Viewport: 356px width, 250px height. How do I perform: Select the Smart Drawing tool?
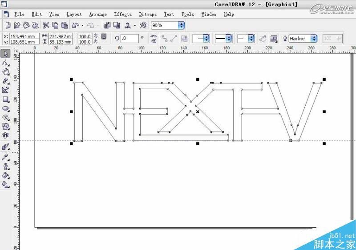pos(5,90)
